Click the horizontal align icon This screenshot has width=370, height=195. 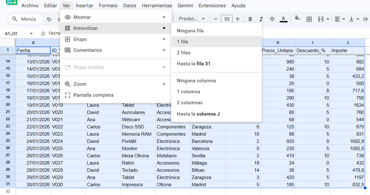[x=337, y=19]
